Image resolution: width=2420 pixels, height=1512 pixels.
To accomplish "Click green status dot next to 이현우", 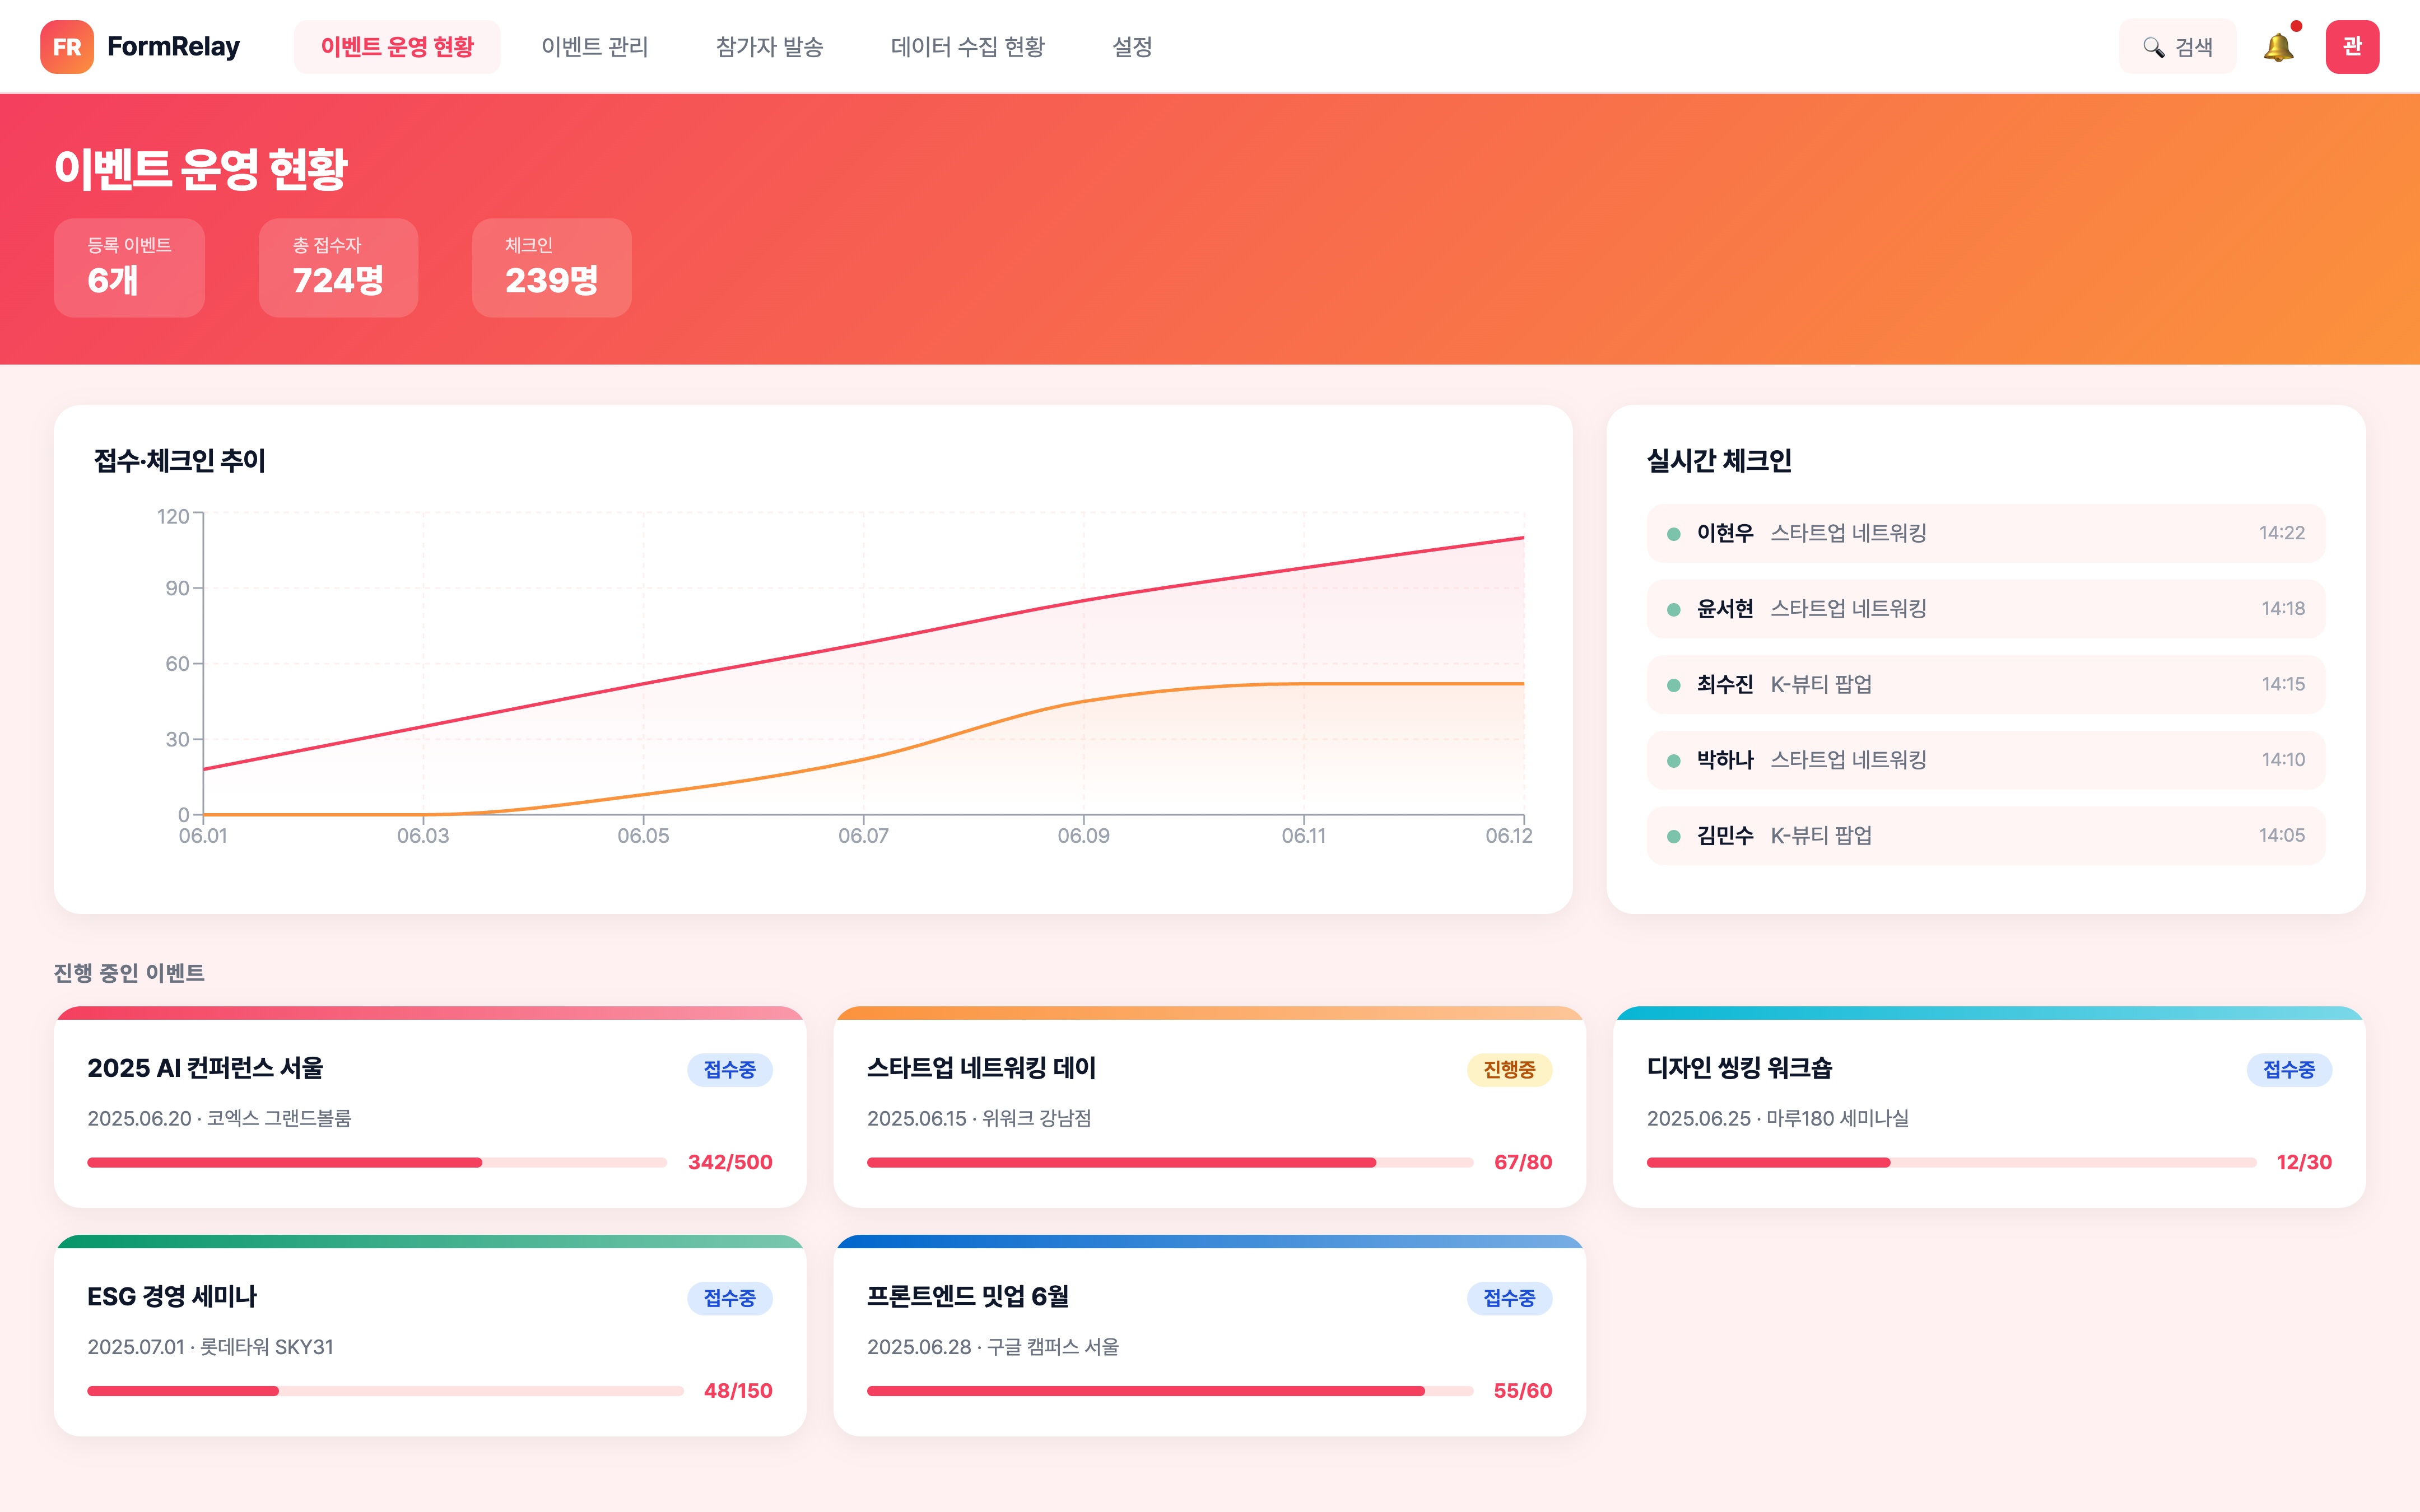I will [x=1674, y=534].
